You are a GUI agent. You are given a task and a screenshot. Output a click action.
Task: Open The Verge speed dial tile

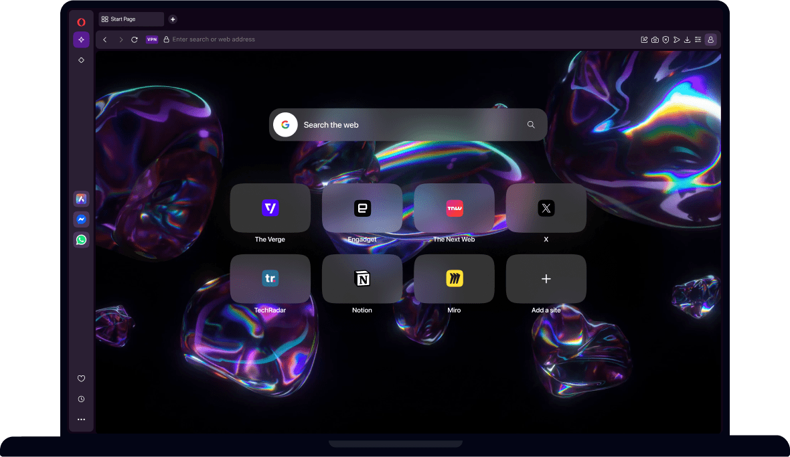(270, 208)
